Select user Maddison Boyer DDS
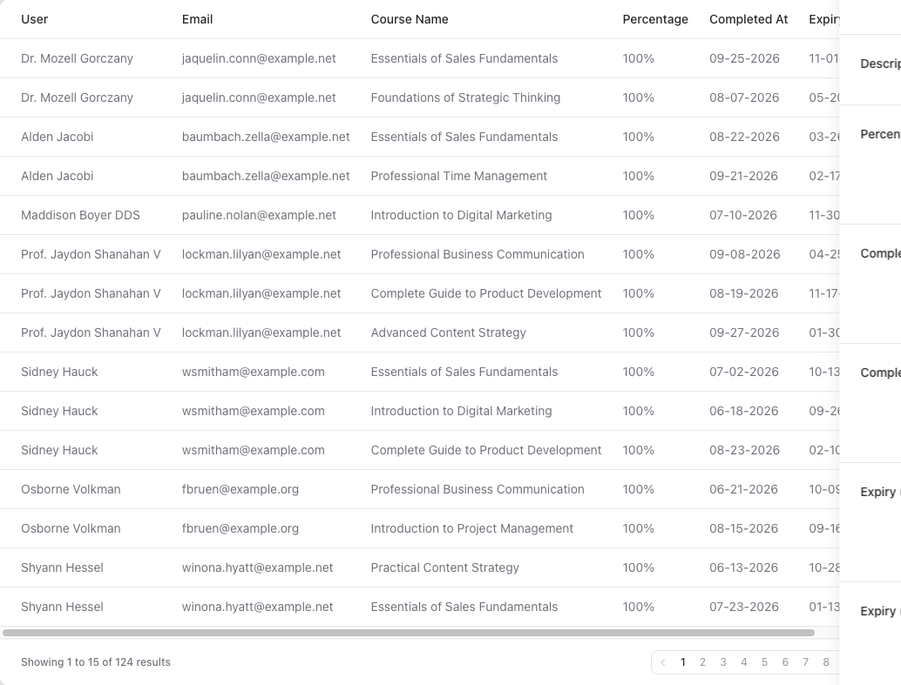Image resolution: width=901 pixels, height=685 pixels. pyautogui.click(x=80, y=215)
